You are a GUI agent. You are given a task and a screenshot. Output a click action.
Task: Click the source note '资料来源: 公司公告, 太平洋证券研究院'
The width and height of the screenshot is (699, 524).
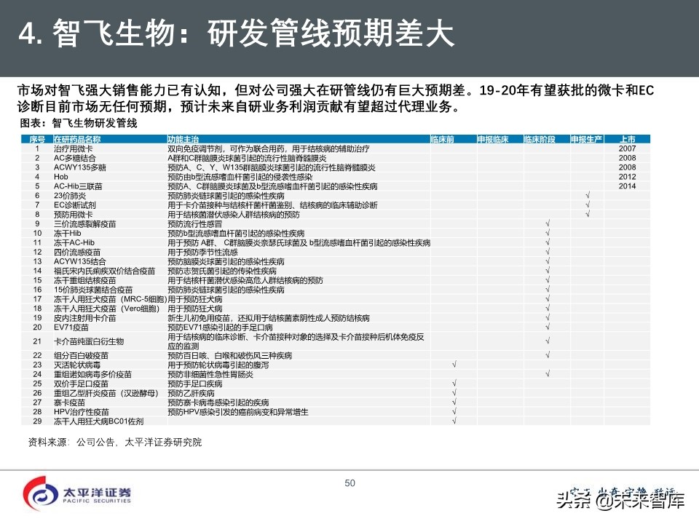coord(114,442)
